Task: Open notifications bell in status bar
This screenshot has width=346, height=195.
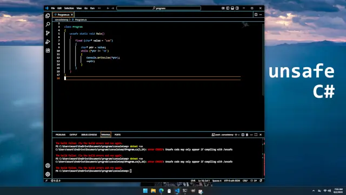Action: tap(261, 180)
